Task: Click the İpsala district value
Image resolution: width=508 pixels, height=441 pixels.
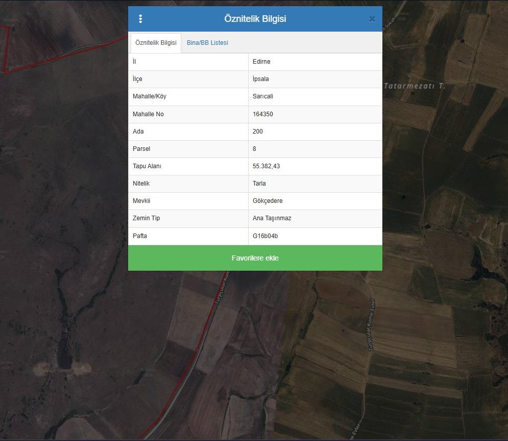Action: click(260, 79)
